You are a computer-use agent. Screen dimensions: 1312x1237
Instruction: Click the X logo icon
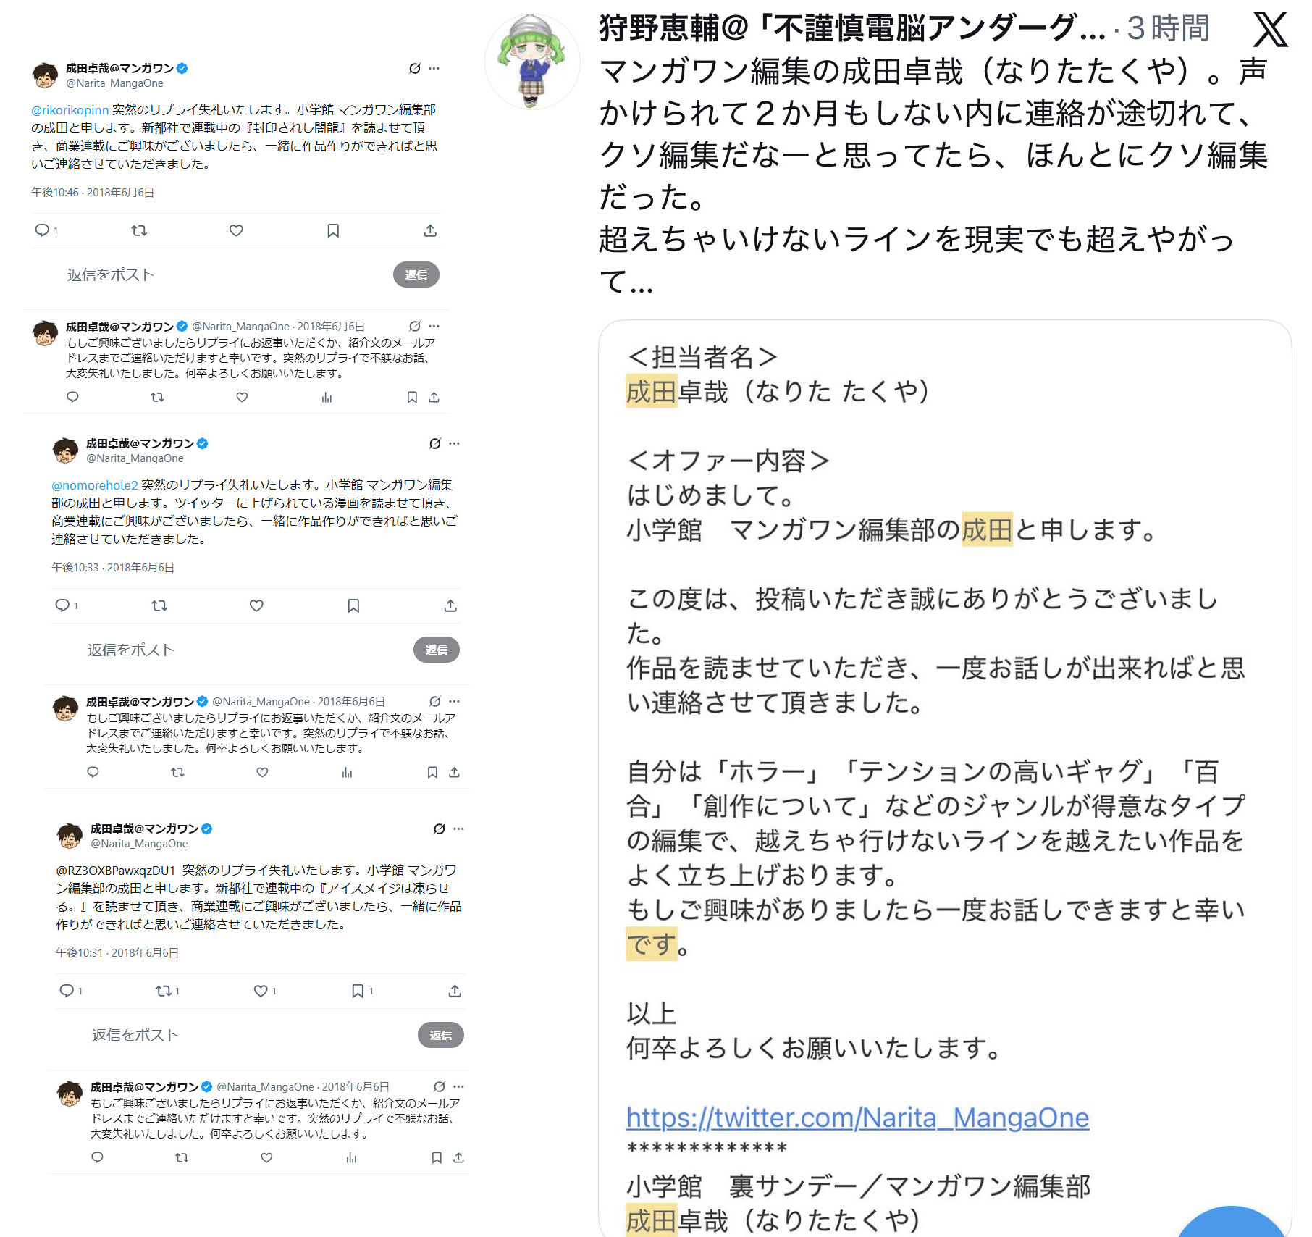click(x=1270, y=30)
